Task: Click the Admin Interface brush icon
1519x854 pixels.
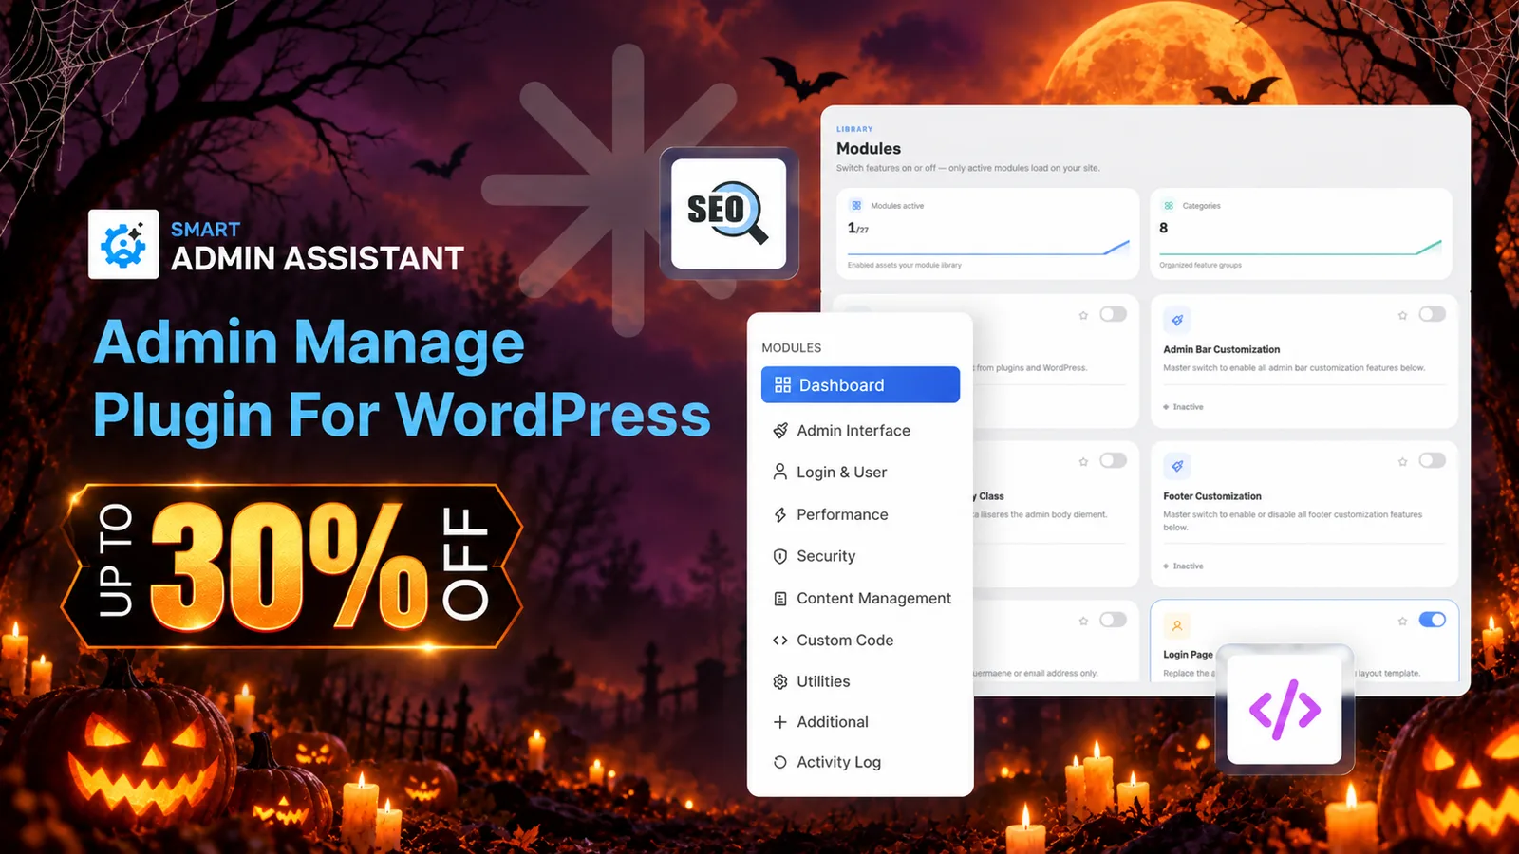Action: 780,431
